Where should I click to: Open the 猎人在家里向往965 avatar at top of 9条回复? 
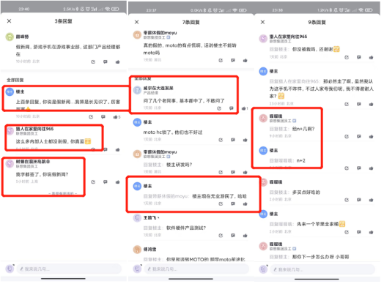tap(263, 38)
